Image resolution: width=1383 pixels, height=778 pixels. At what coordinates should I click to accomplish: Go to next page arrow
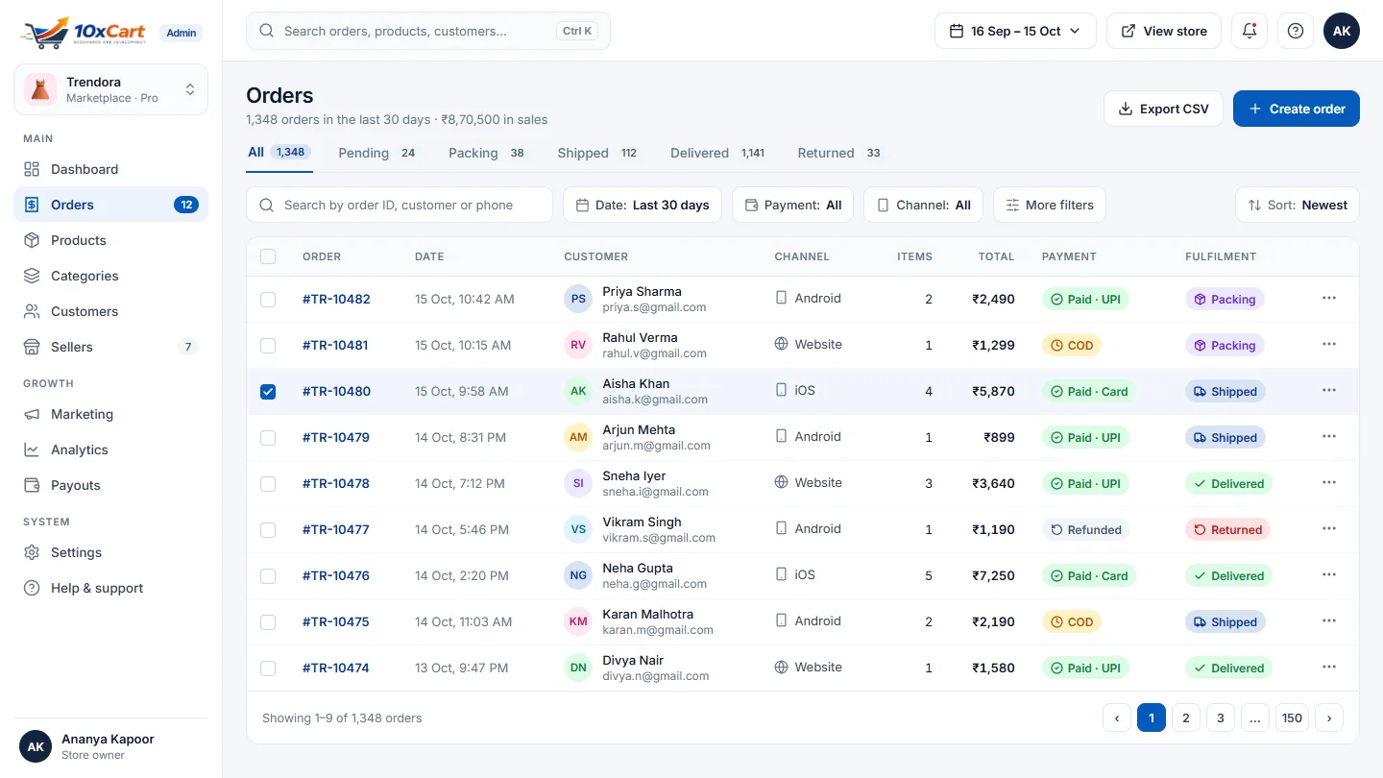1329,717
